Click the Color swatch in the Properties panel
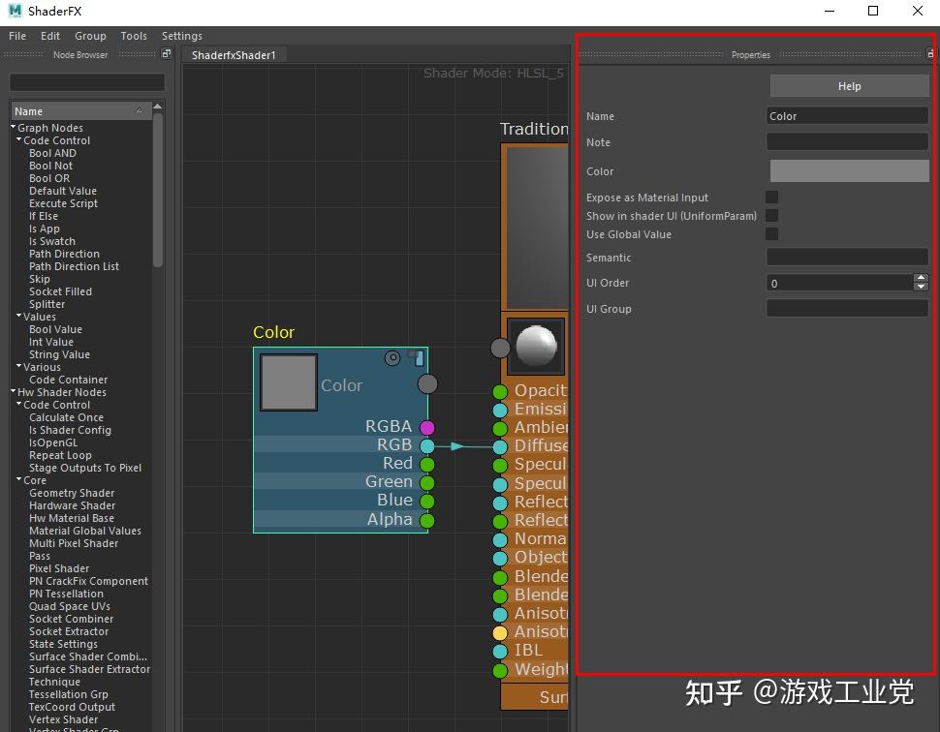Image resolution: width=940 pixels, height=732 pixels. coord(848,170)
